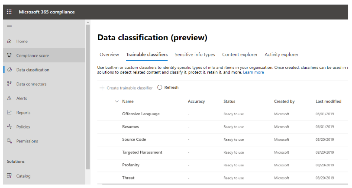Click Microsoft creator in Source Code row
This screenshot has width=352, height=188.
coord(281,139)
